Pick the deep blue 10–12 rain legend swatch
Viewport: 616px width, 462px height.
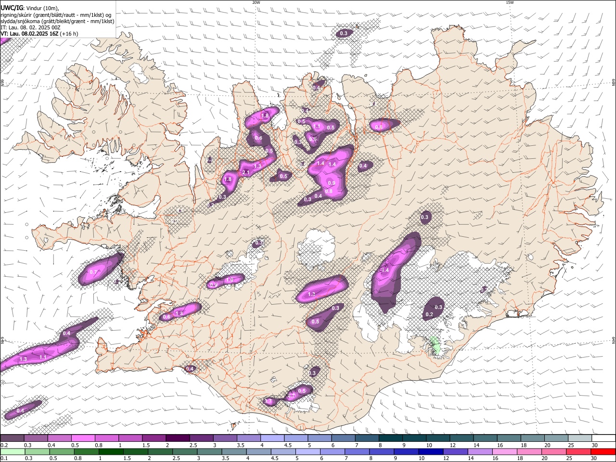coord(431,451)
